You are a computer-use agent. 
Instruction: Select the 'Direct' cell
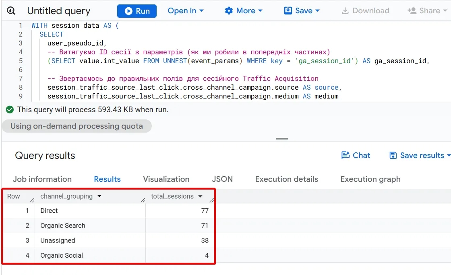click(x=90, y=211)
